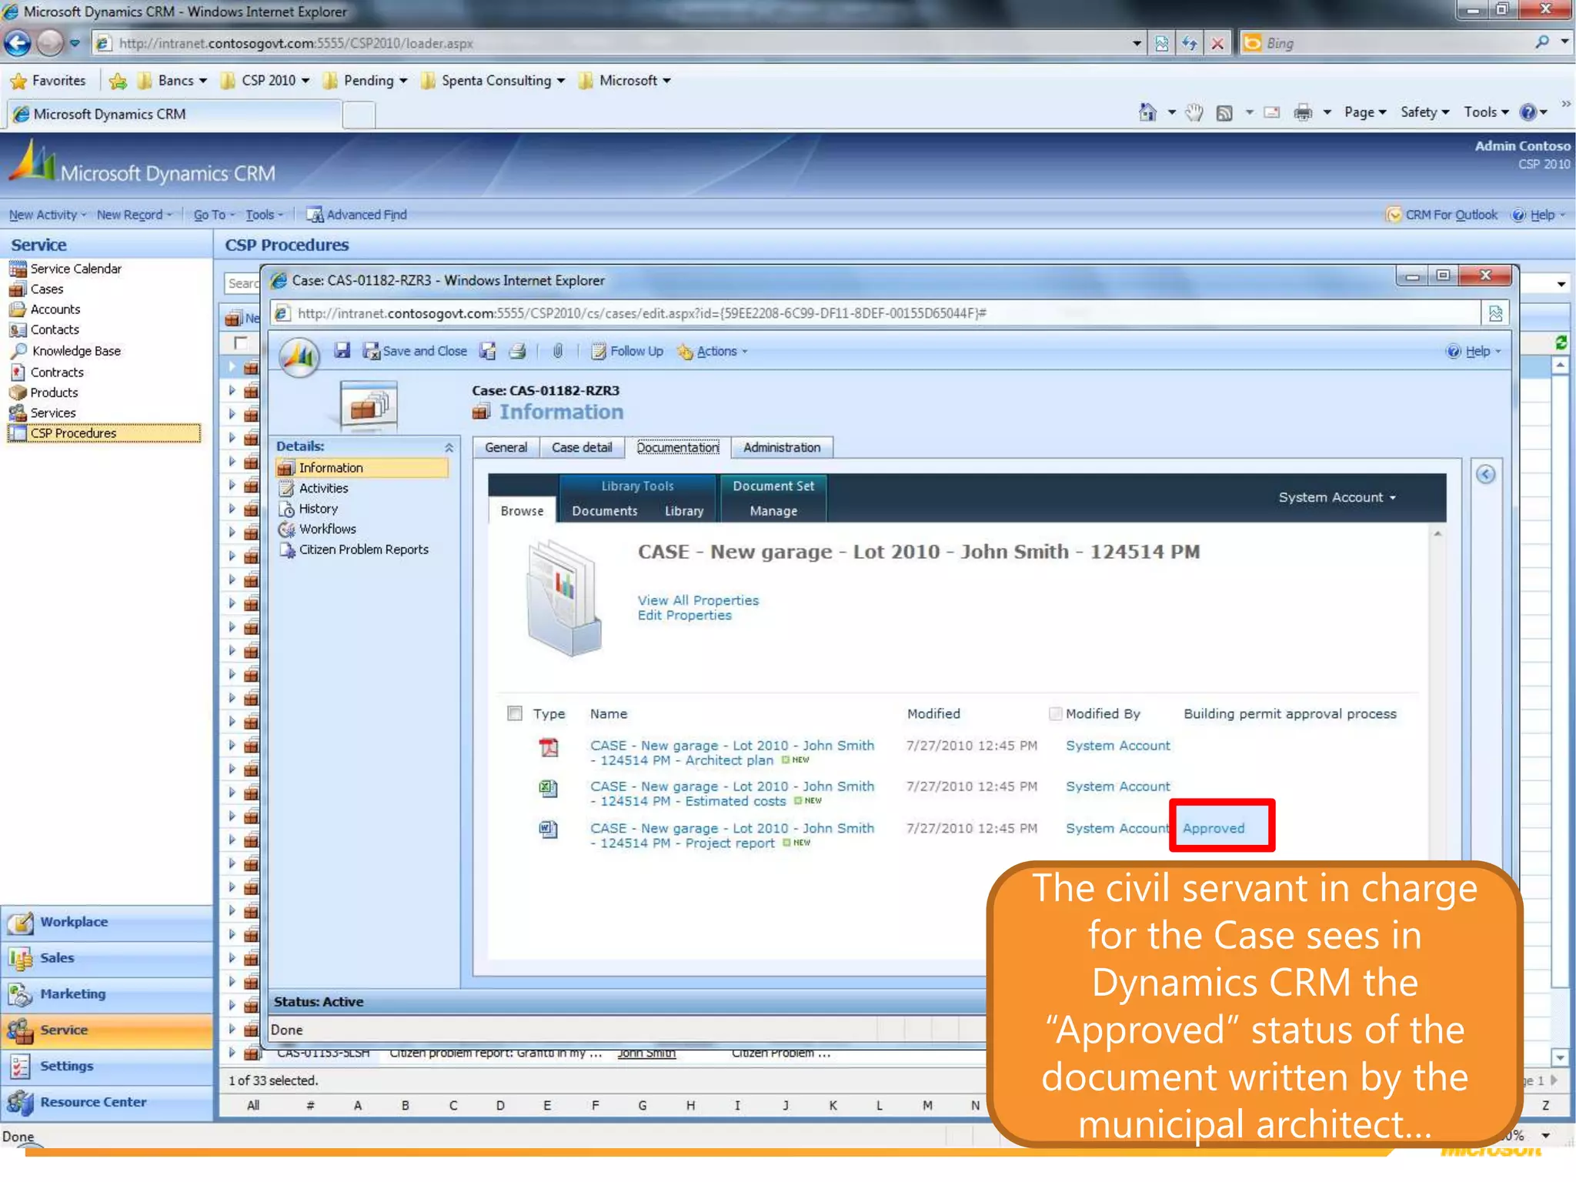Switch to the General tab
Screen dimensions: 1576x1182
pos(506,447)
